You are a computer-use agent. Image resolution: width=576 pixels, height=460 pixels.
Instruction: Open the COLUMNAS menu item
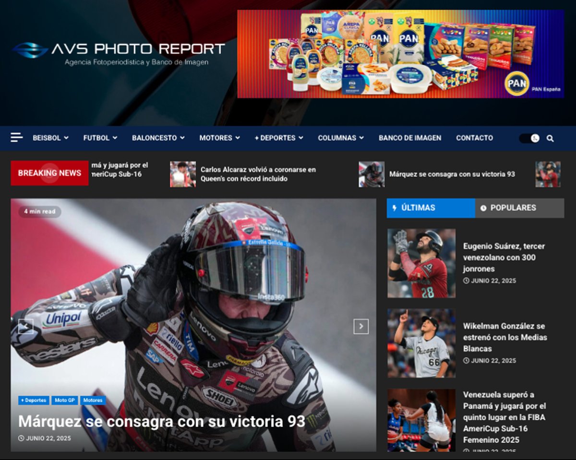point(337,138)
